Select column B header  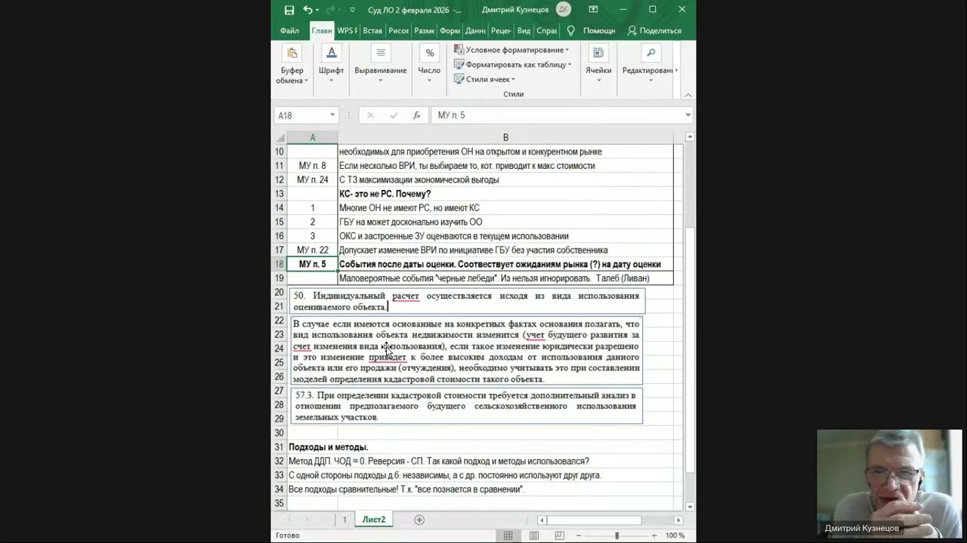505,137
